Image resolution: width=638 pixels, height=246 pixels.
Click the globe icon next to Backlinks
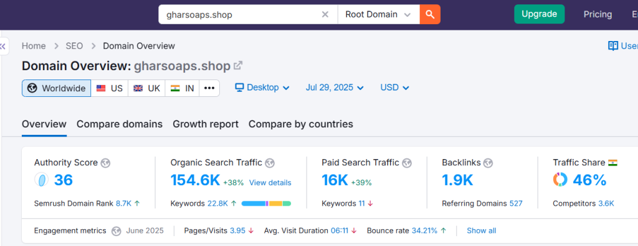(488, 163)
